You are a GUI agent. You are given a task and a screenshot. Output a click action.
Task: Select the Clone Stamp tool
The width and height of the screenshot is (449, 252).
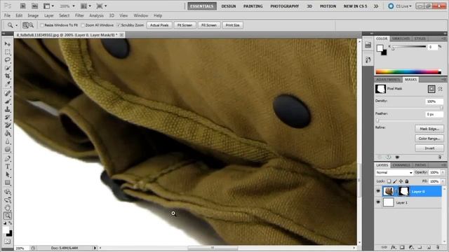[x=8, y=109]
